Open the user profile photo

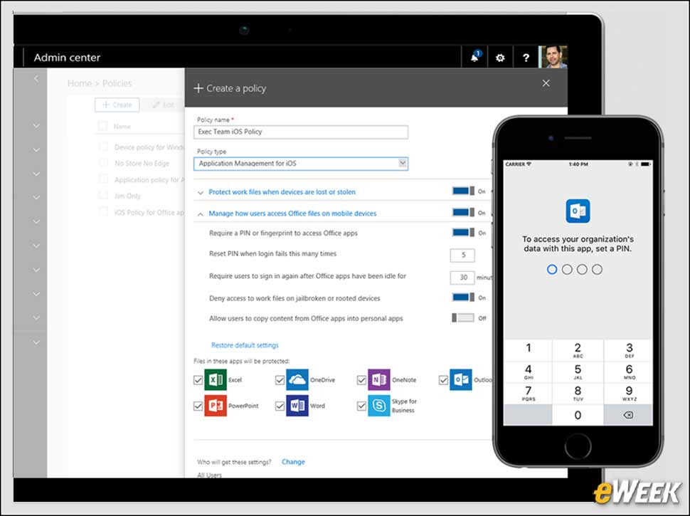pos(553,57)
